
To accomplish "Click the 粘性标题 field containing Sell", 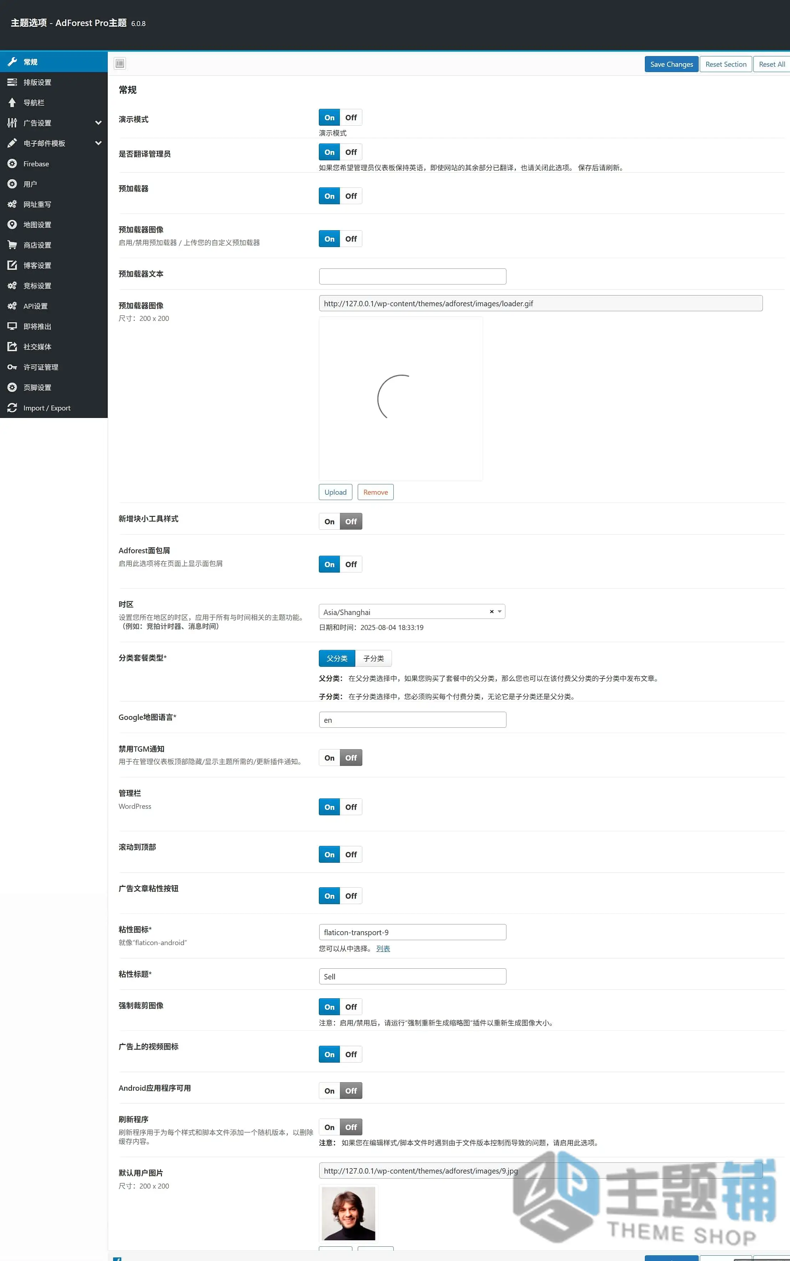I will [x=413, y=977].
